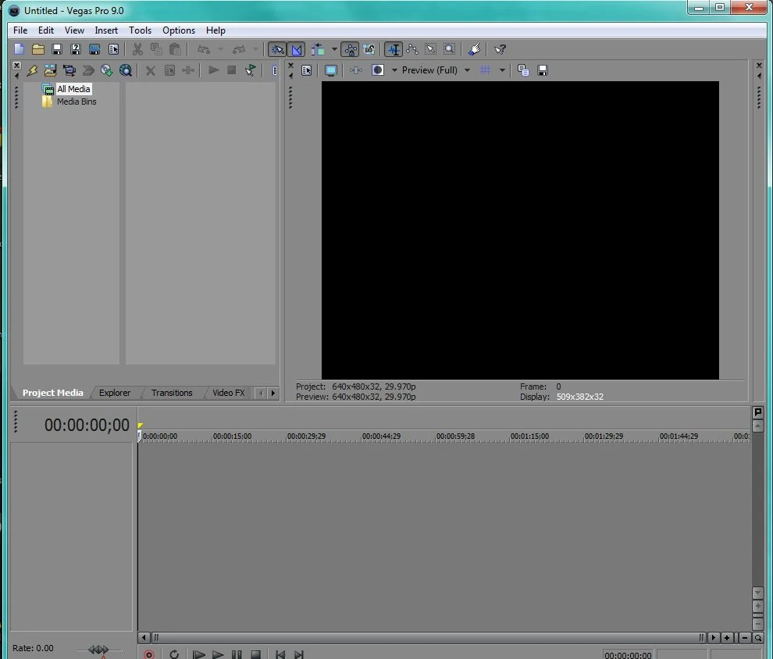
Task: Click the Copy icon in main toolbar
Action: [x=156, y=49]
